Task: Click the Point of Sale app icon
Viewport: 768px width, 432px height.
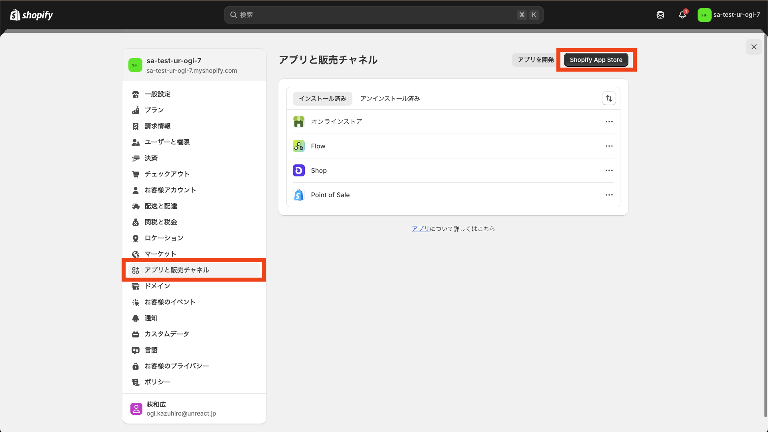Action: (298, 195)
